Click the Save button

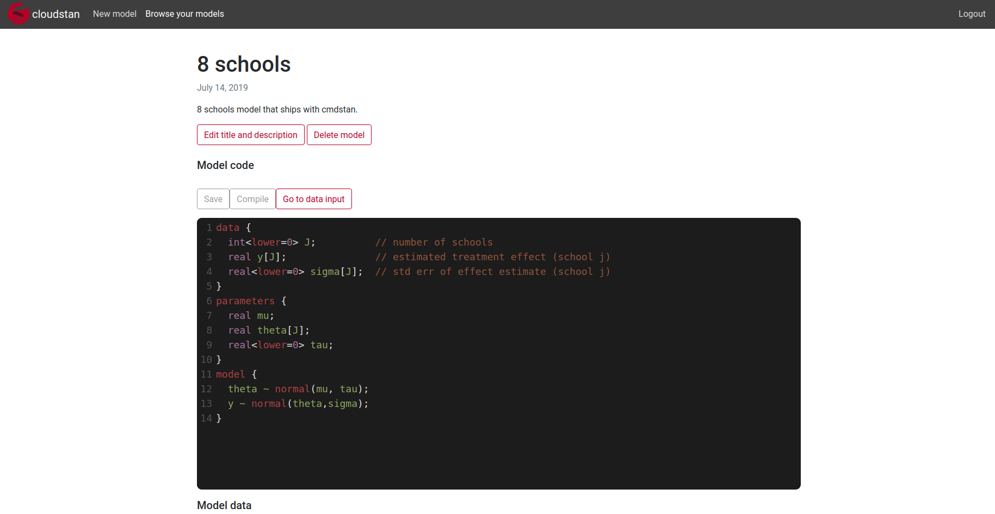(213, 199)
